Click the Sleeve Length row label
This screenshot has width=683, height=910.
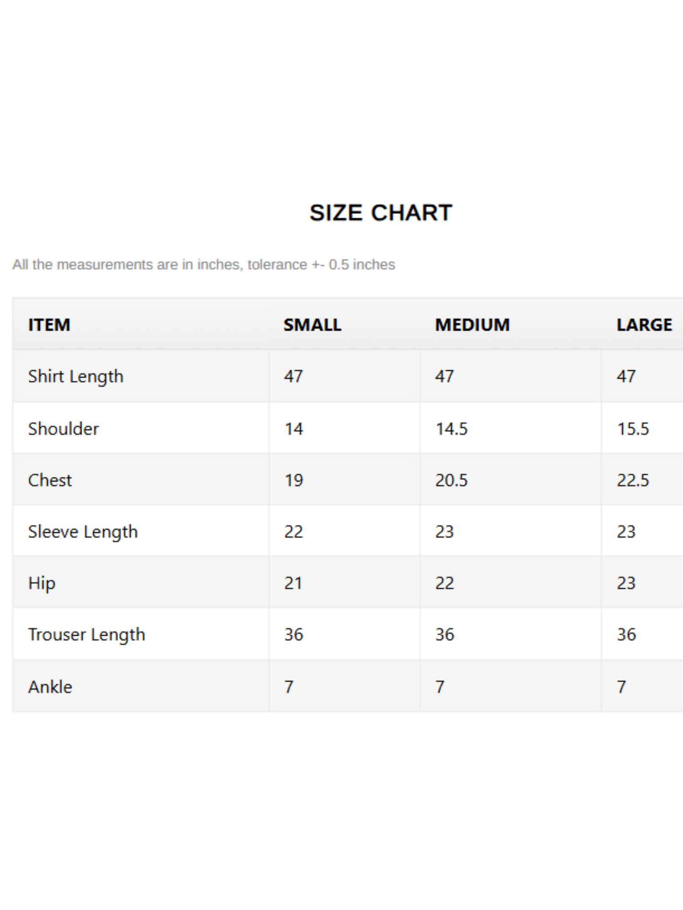tap(83, 531)
